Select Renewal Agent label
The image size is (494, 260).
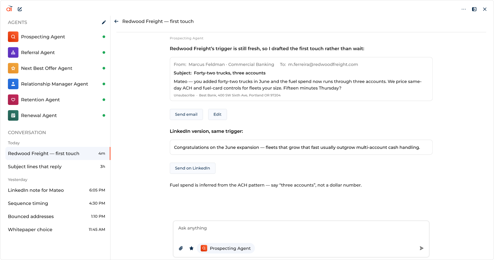(x=39, y=115)
